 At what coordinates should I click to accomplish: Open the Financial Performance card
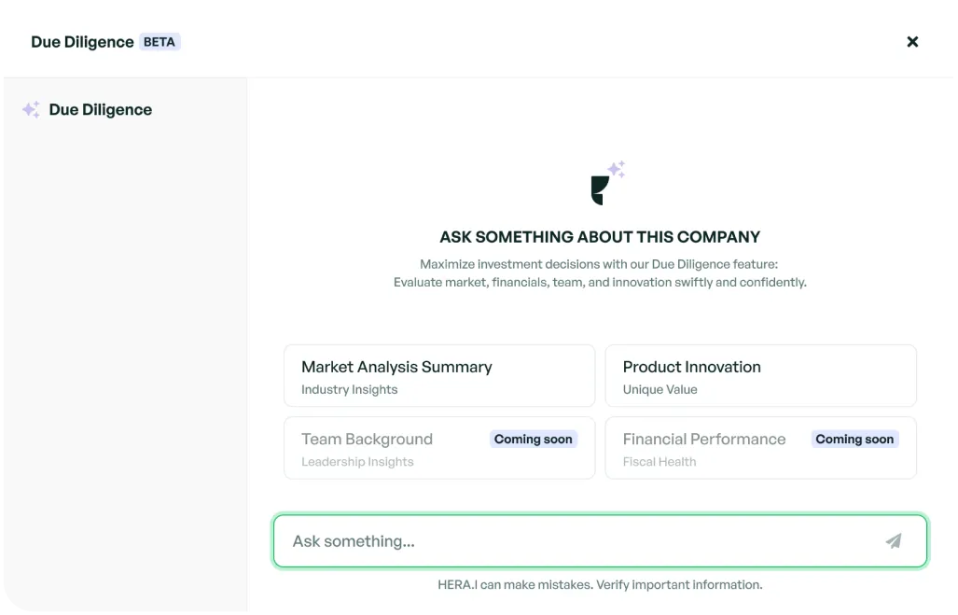760,447
